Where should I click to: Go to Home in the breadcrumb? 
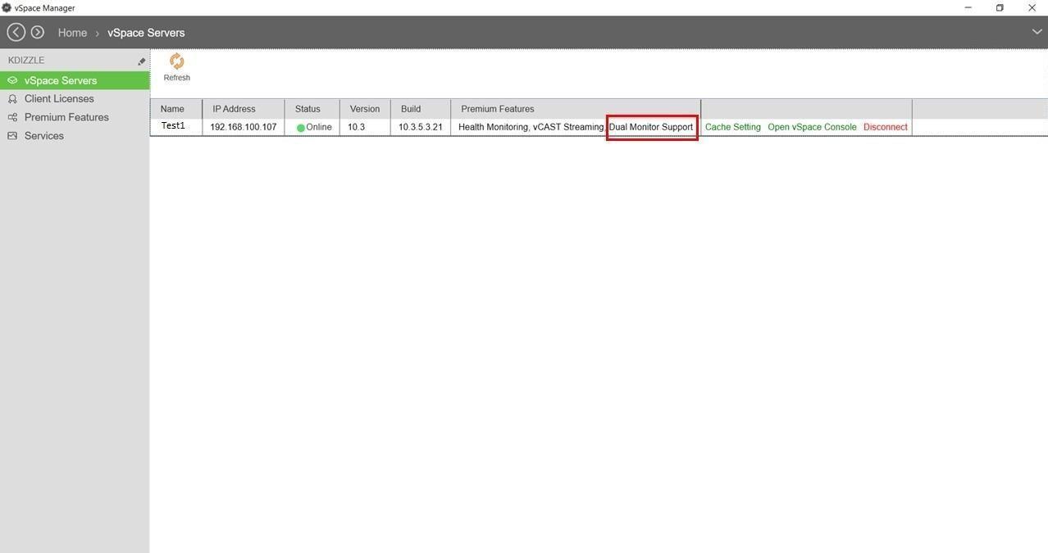pyautogui.click(x=72, y=33)
